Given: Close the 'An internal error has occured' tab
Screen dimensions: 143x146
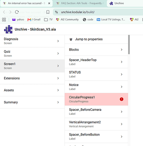Looking at the screenshot, I should (x=49, y=3).
